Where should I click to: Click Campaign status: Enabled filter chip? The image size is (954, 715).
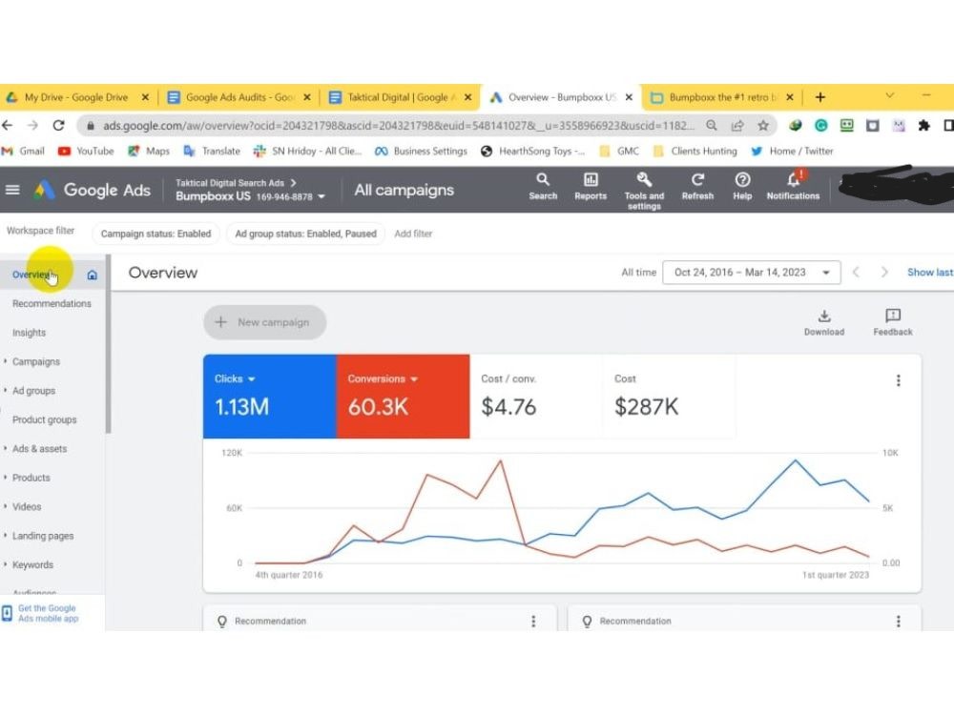click(x=156, y=234)
